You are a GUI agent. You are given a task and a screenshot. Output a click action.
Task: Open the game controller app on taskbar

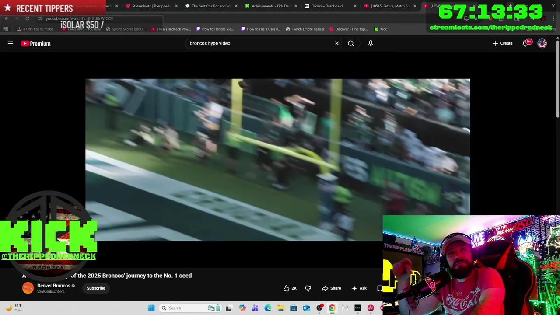(x=345, y=308)
